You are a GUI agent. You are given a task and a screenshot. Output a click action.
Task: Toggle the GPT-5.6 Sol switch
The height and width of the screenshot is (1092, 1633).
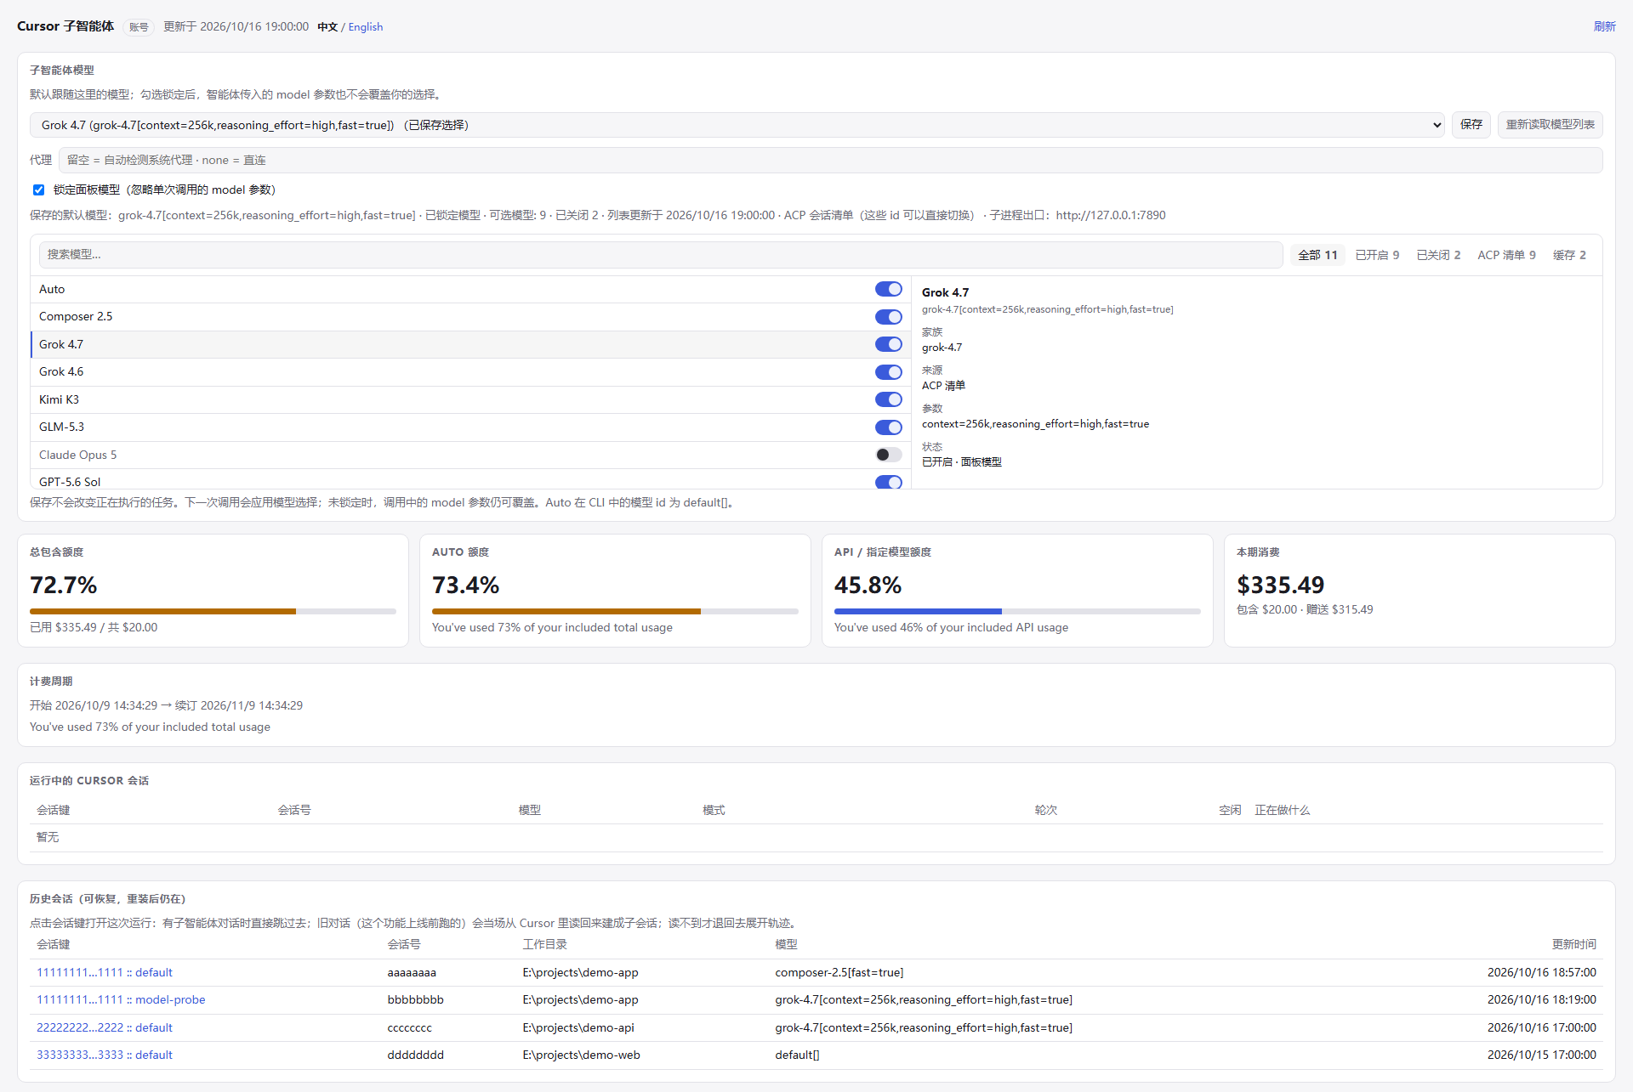888,482
